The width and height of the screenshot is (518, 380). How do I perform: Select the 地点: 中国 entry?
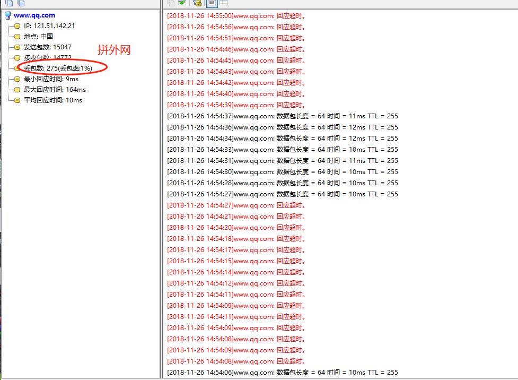(x=38, y=37)
